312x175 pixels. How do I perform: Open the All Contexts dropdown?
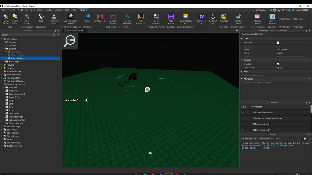(x=266, y=138)
